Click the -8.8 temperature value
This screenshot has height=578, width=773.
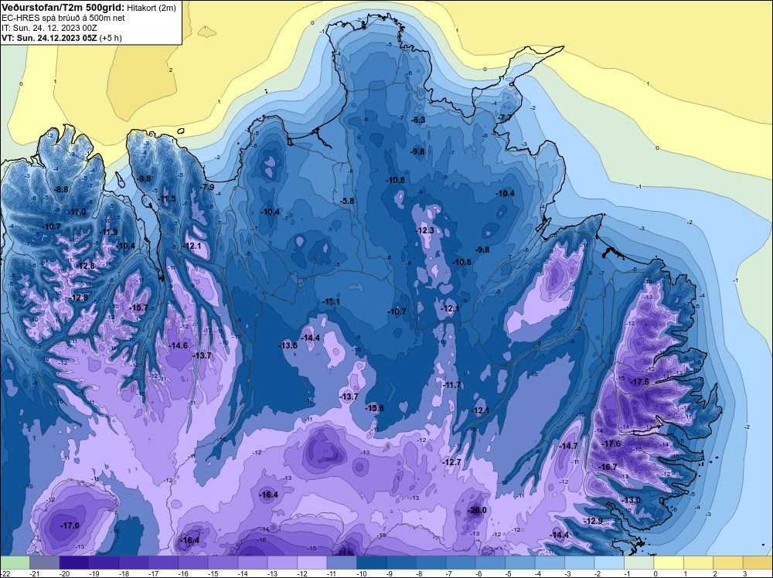62,189
